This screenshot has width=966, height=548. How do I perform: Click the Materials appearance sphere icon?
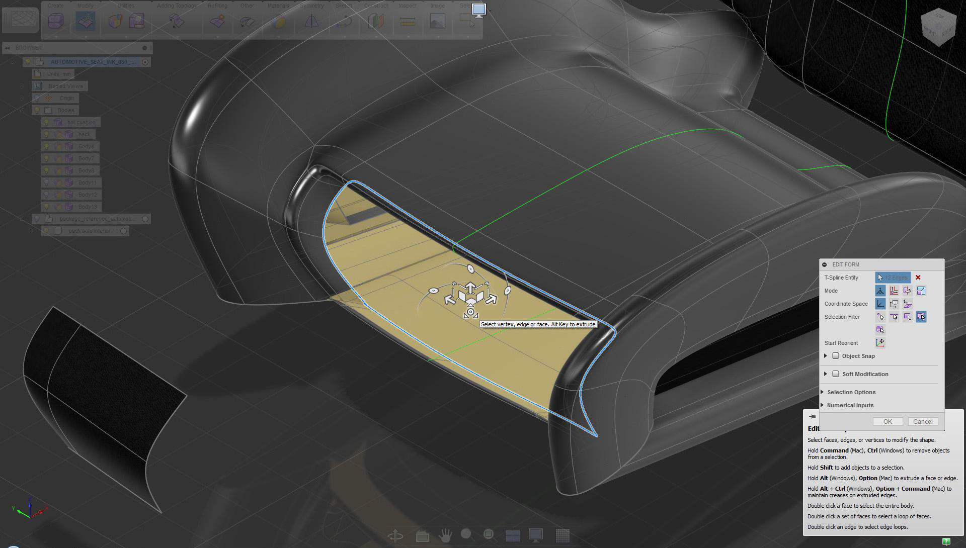click(278, 21)
